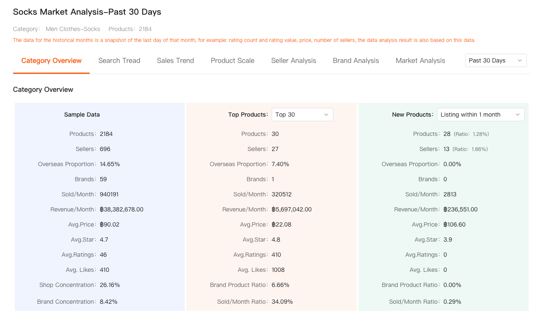Viewport: 550px width, 331px height.
Task: Open the Past 30 Days time range dropdown
Action: point(496,60)
